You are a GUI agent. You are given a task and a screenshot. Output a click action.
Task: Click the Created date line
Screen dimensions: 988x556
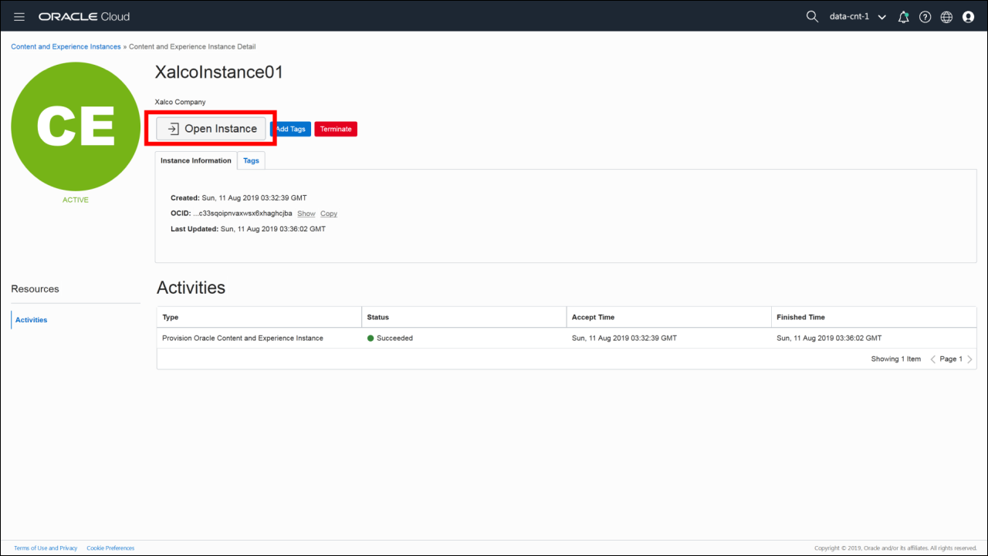(239, 198)
